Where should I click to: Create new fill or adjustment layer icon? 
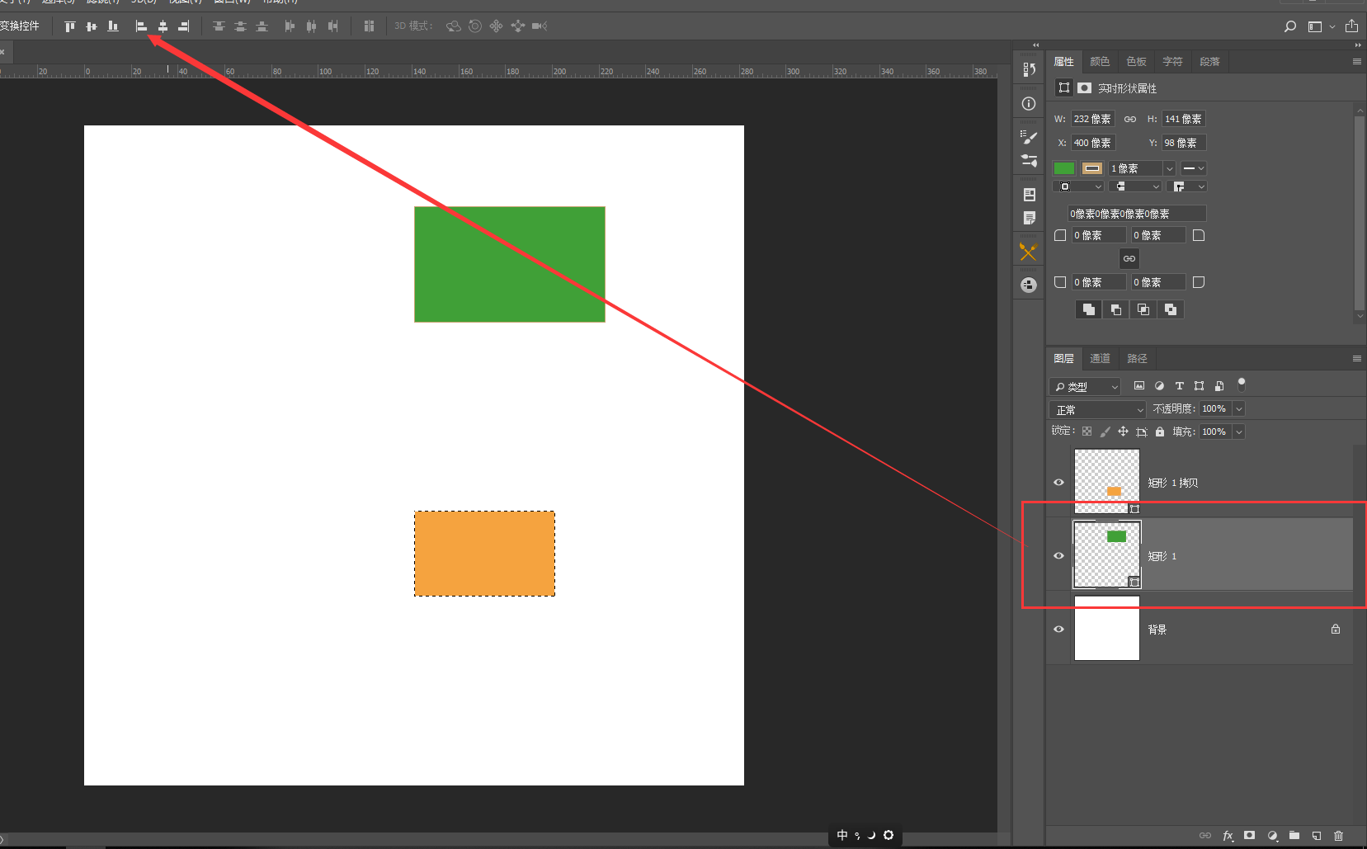pyautogui.click(x=1272, y=836)
